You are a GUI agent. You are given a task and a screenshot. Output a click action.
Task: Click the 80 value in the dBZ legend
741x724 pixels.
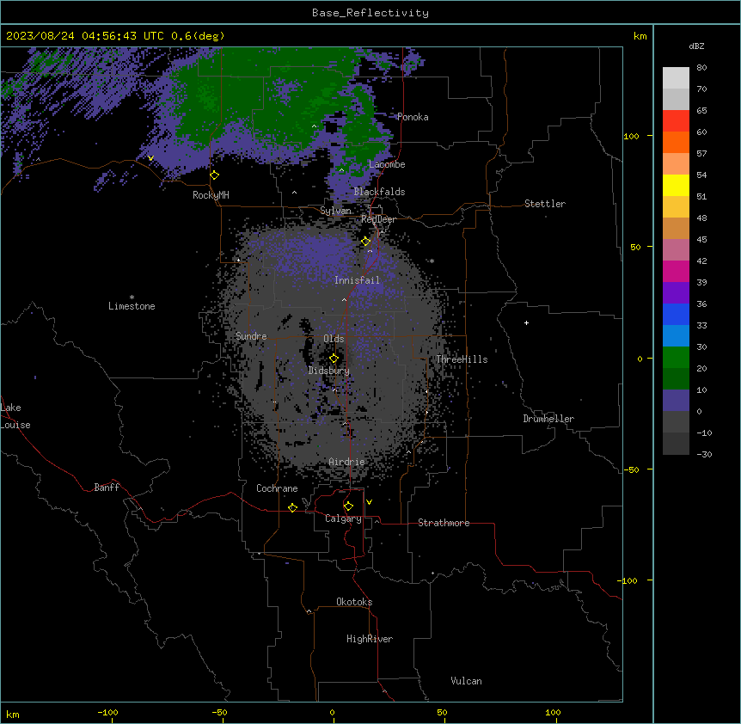coord(701,68)
